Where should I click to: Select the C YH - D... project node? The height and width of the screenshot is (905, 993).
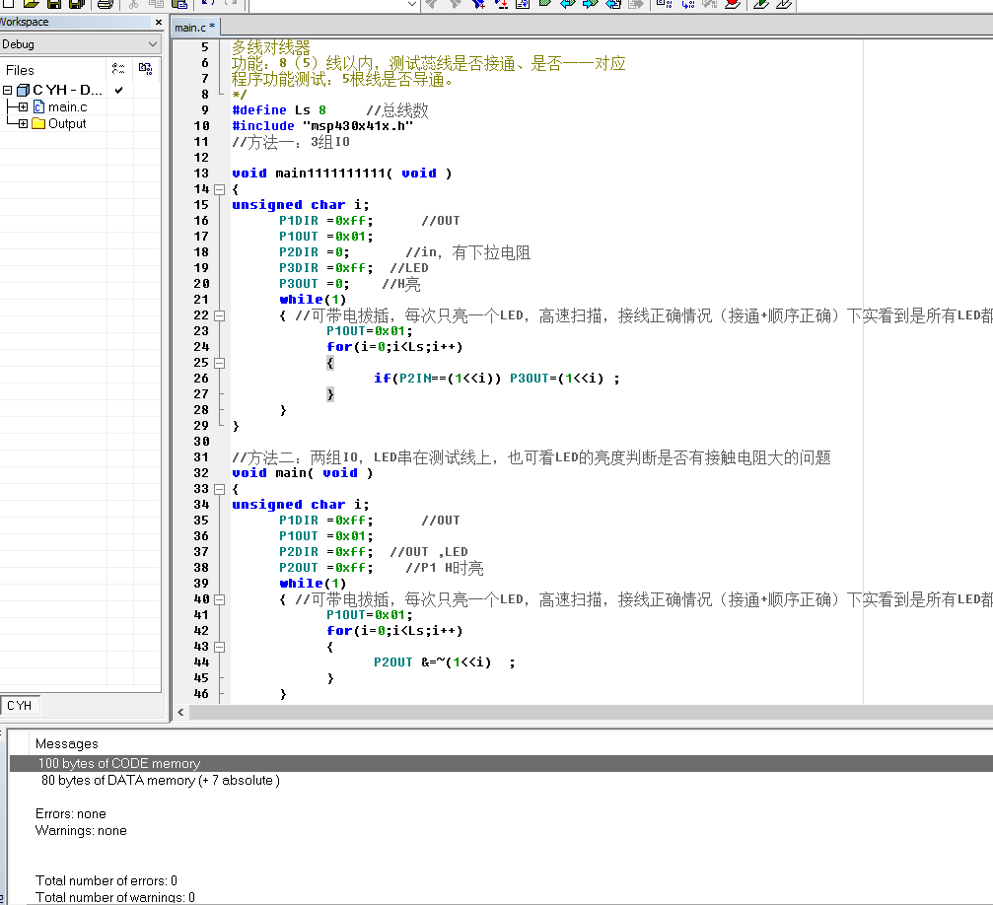tap(67, 90)
